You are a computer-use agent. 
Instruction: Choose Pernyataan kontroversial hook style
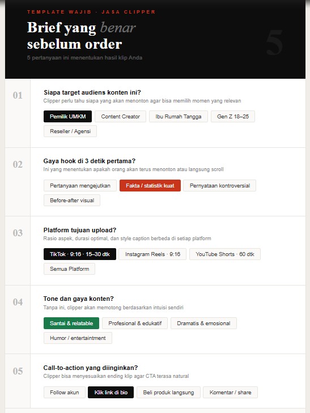[x=220, y=185]
